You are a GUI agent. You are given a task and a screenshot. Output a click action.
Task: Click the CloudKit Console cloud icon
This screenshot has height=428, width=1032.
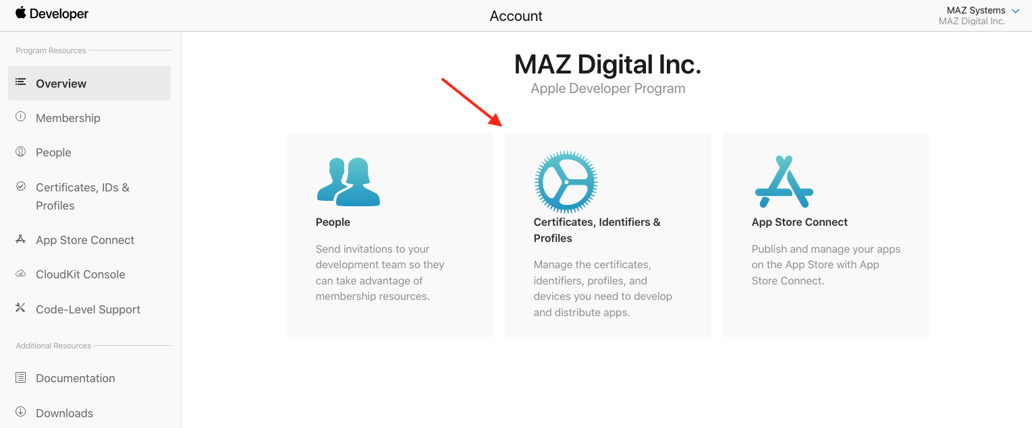[x=21, y=274]
